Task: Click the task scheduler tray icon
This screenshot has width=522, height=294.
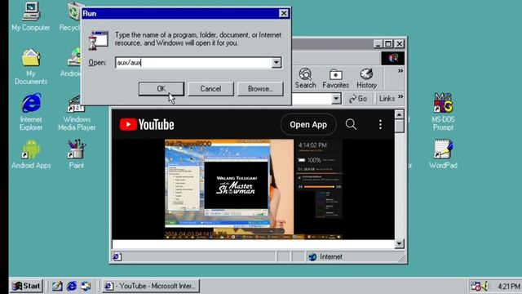Action: coord(476,286)
